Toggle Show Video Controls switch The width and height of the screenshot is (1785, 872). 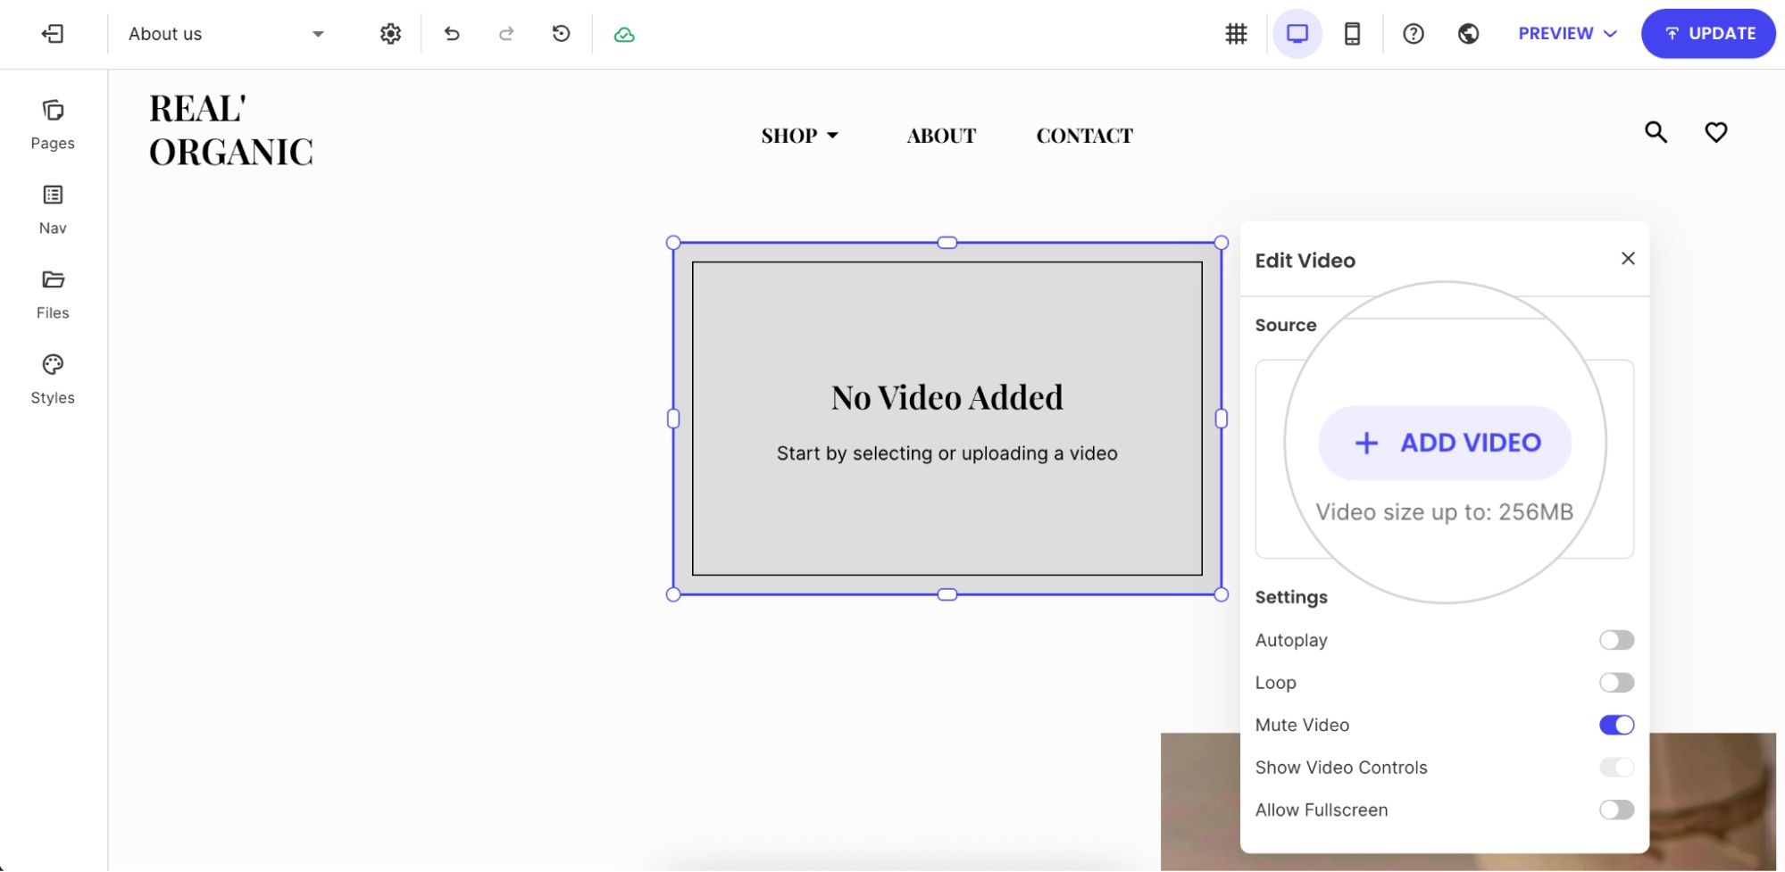(x=1616, y=768)
